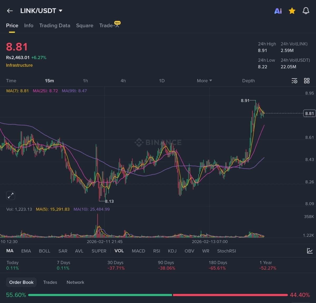The width and height of the screenshot is (316, 303).
Task: Enable the MACD sub-indicator
Action: (139, 251)
